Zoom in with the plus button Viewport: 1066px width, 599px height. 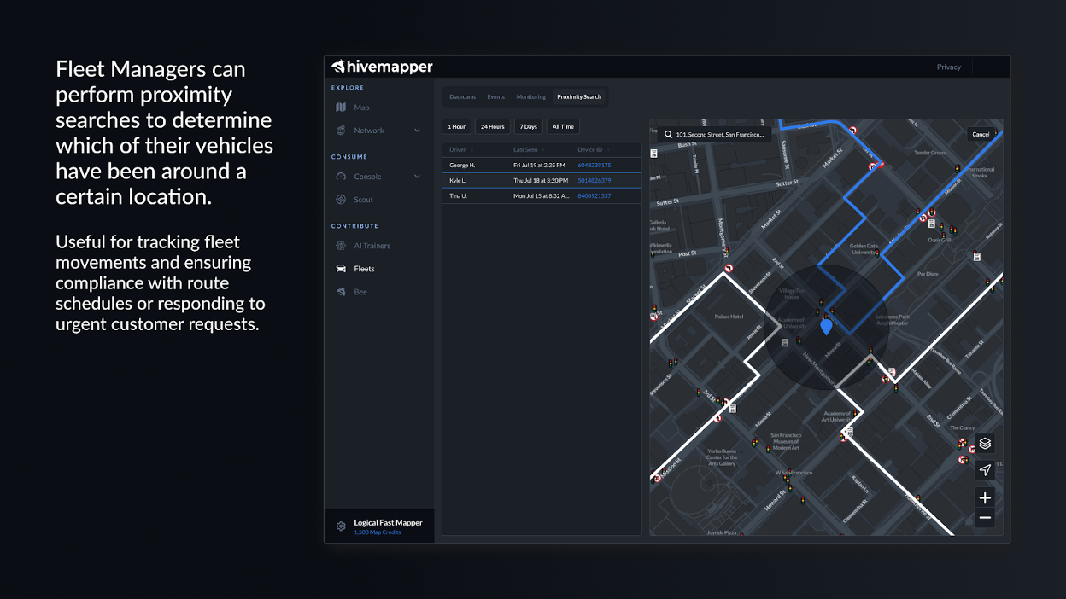coord(985,497)
